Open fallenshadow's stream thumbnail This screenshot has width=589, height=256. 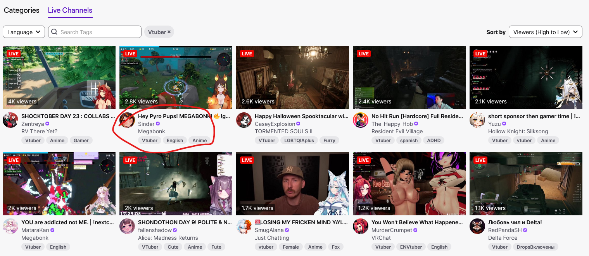coord(176,184)
